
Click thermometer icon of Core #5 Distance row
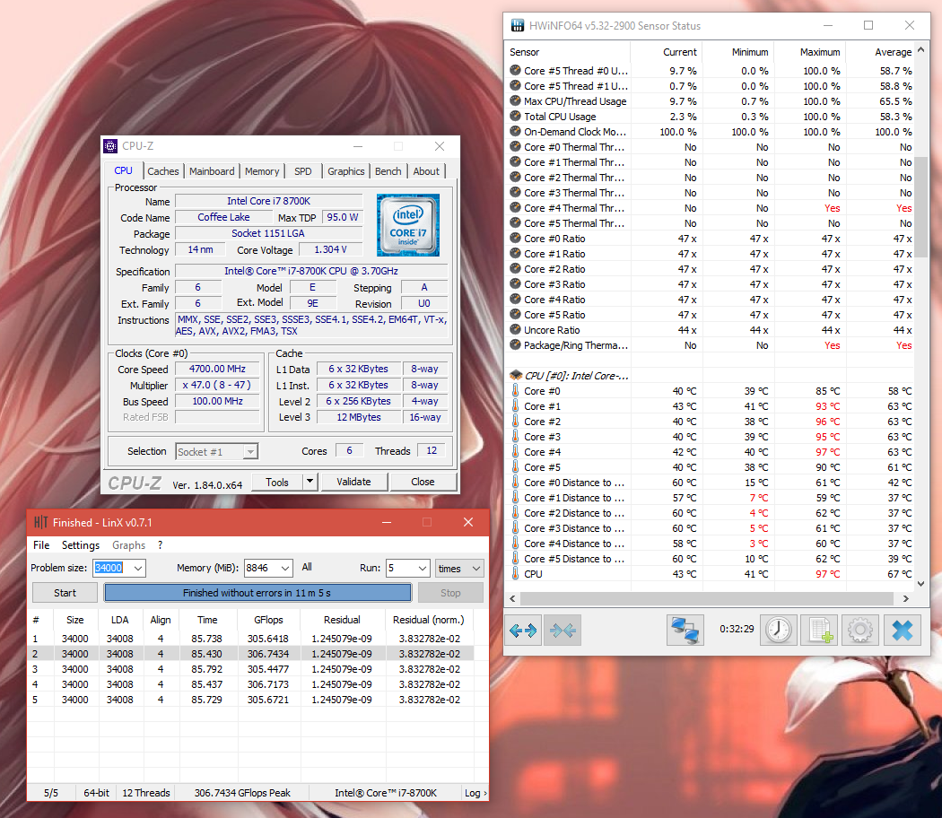coord(516,559)
